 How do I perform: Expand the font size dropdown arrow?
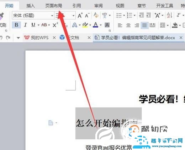point(73,16)
